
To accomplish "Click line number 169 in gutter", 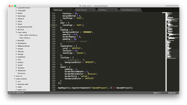I will click(x=53, y=88).
